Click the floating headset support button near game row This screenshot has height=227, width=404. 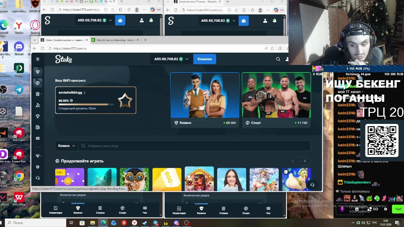[x=312, y=185]
